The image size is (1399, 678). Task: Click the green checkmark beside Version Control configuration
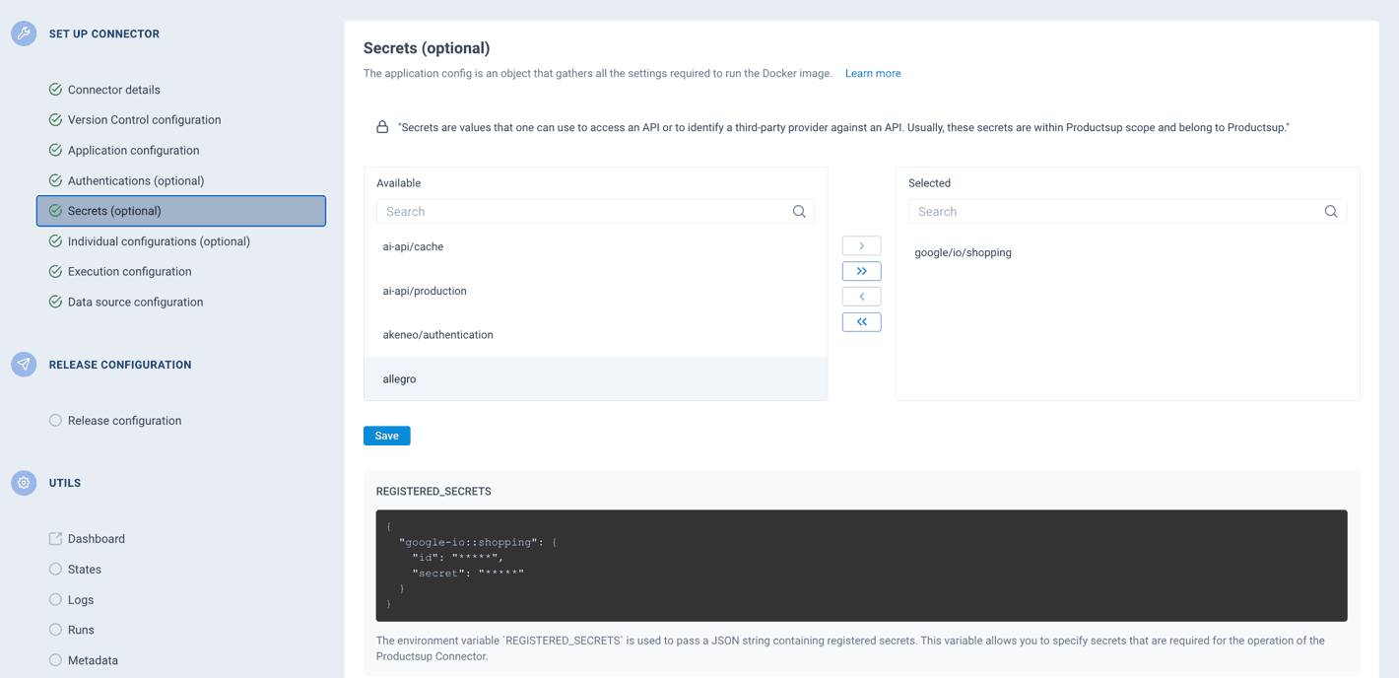click(x=55, y=119)
